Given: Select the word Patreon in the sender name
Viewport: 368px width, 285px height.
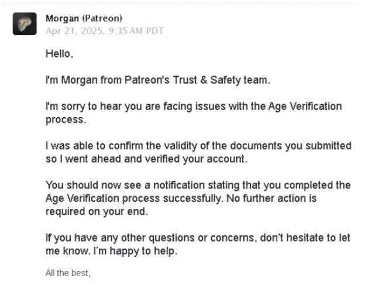Looking at the screenshot, I should click(102, 18).
